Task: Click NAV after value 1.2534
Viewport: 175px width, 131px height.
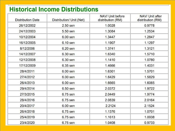Action: 150,31
